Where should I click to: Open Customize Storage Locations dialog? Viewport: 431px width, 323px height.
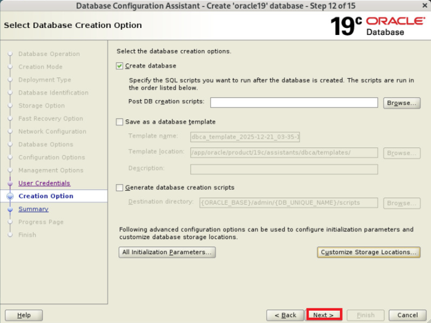coord(369,252)
